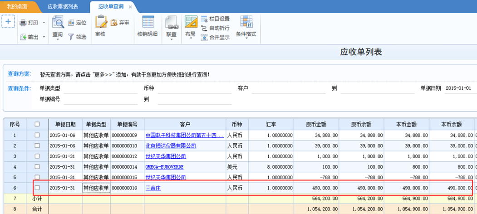Viewport: 477px width, 214px height.
Task: Check the row 2 checkbox for 0000000010
Action: (37, 146)
